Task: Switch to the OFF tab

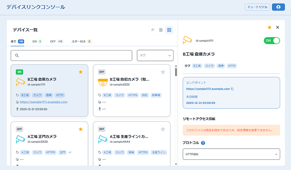Action: click(56, 41)
